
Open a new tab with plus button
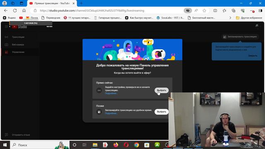coord(81,3)
